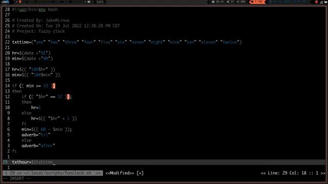Click the hr=$(date +'%I') line
Screen dimensions: 328x184
pyautogui.click(x=31, y=53)
